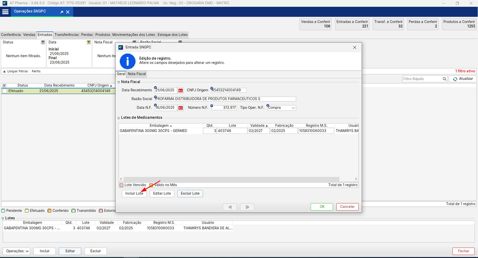Switch to the Nota Fiscal dialog tab
The width and height of the screenshot is (478, 258).
137,74
